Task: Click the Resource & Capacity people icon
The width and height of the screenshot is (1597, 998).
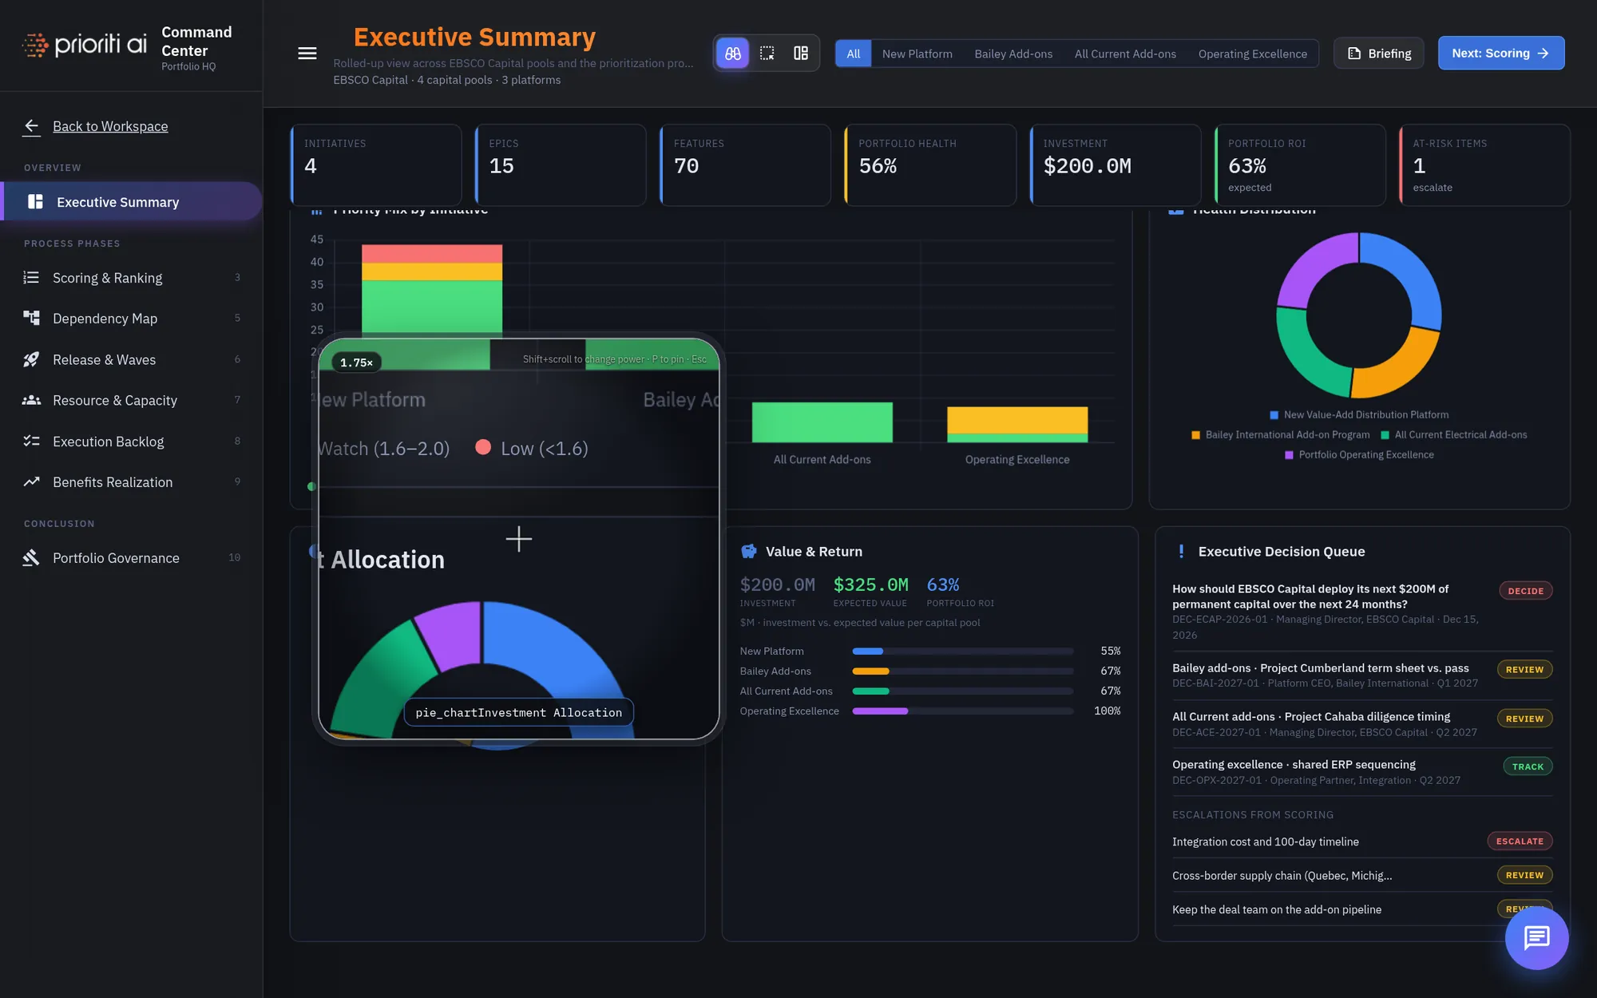Action: point(31,400)
